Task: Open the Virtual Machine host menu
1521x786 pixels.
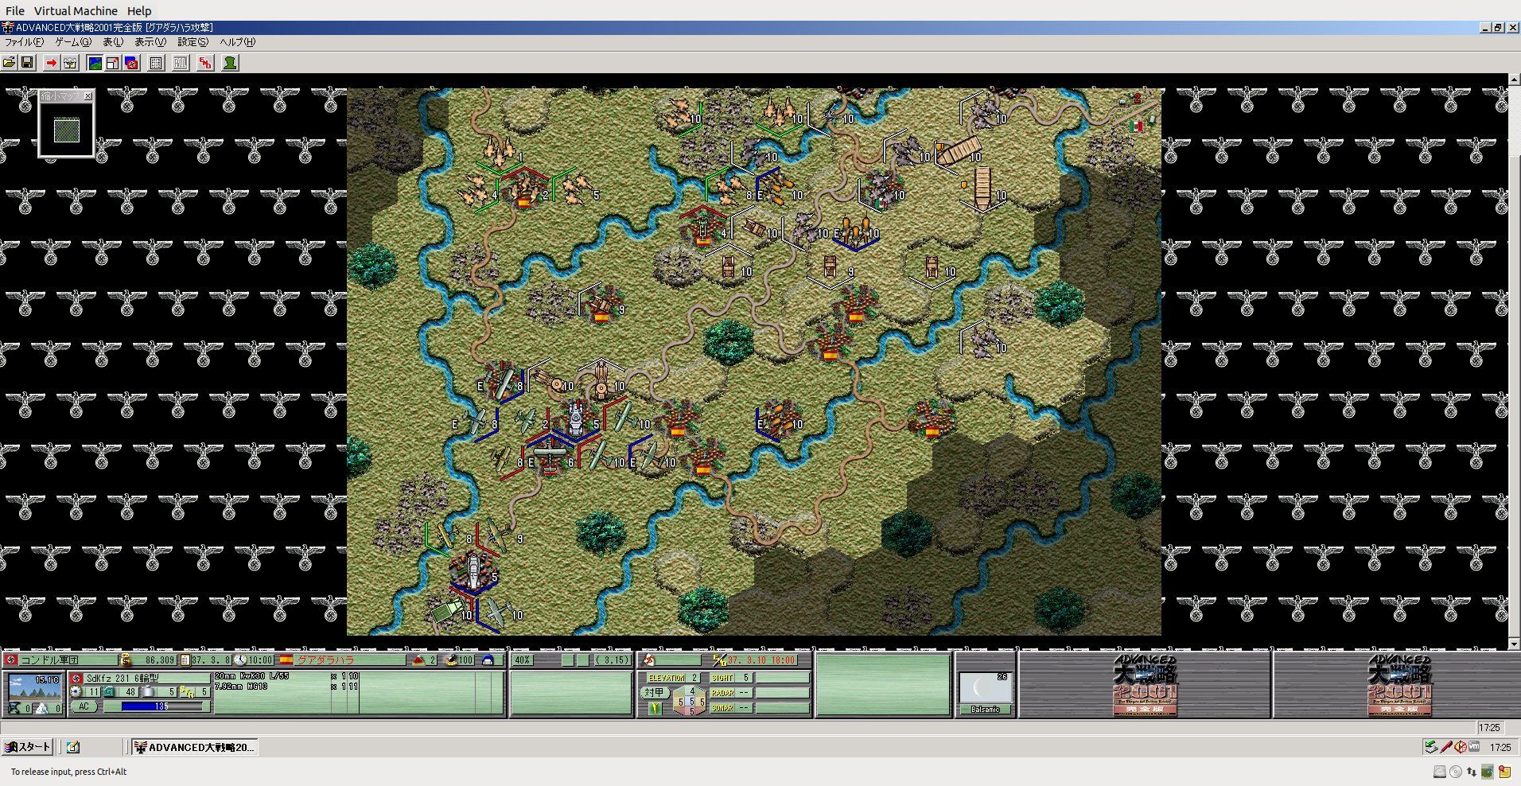Action: pyautogui.click(x=76, y=11)
